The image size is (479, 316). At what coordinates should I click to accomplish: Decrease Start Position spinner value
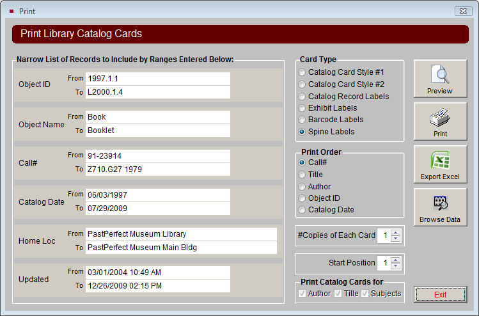tap(396, 266)
